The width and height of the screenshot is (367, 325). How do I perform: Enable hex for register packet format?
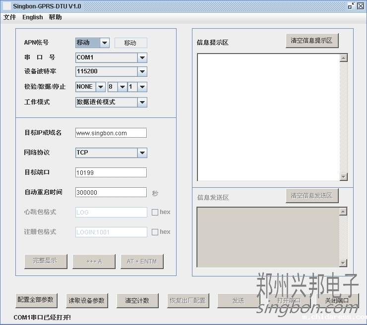(x=155, y=232)
